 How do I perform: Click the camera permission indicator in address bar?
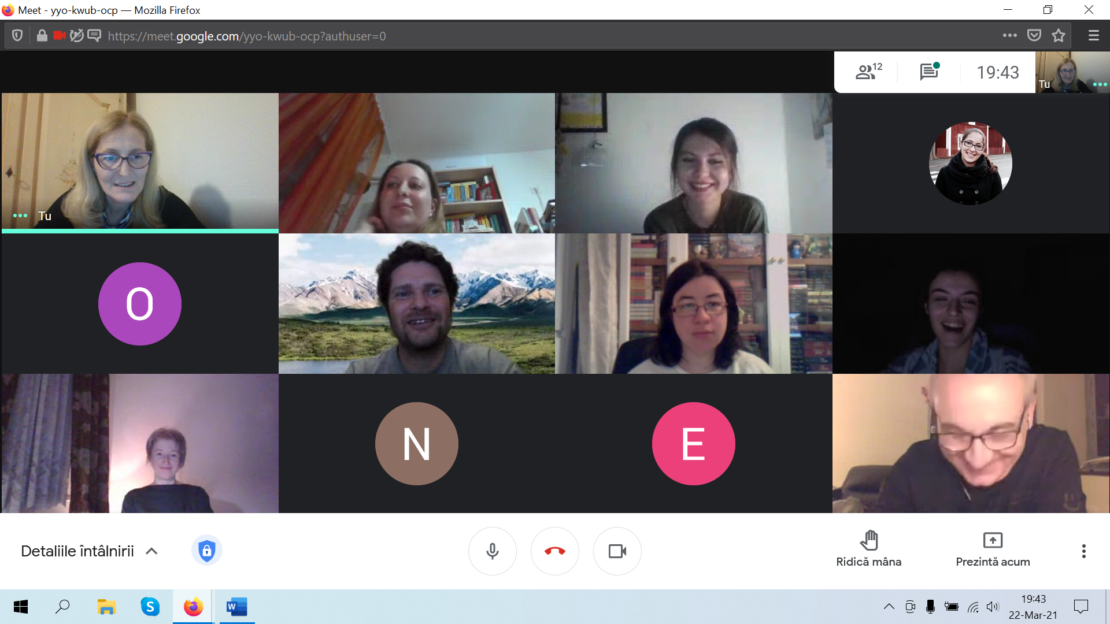[59, 36]
